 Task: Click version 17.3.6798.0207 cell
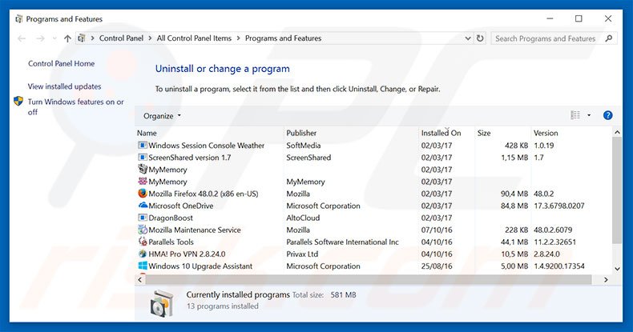point(559,206)
